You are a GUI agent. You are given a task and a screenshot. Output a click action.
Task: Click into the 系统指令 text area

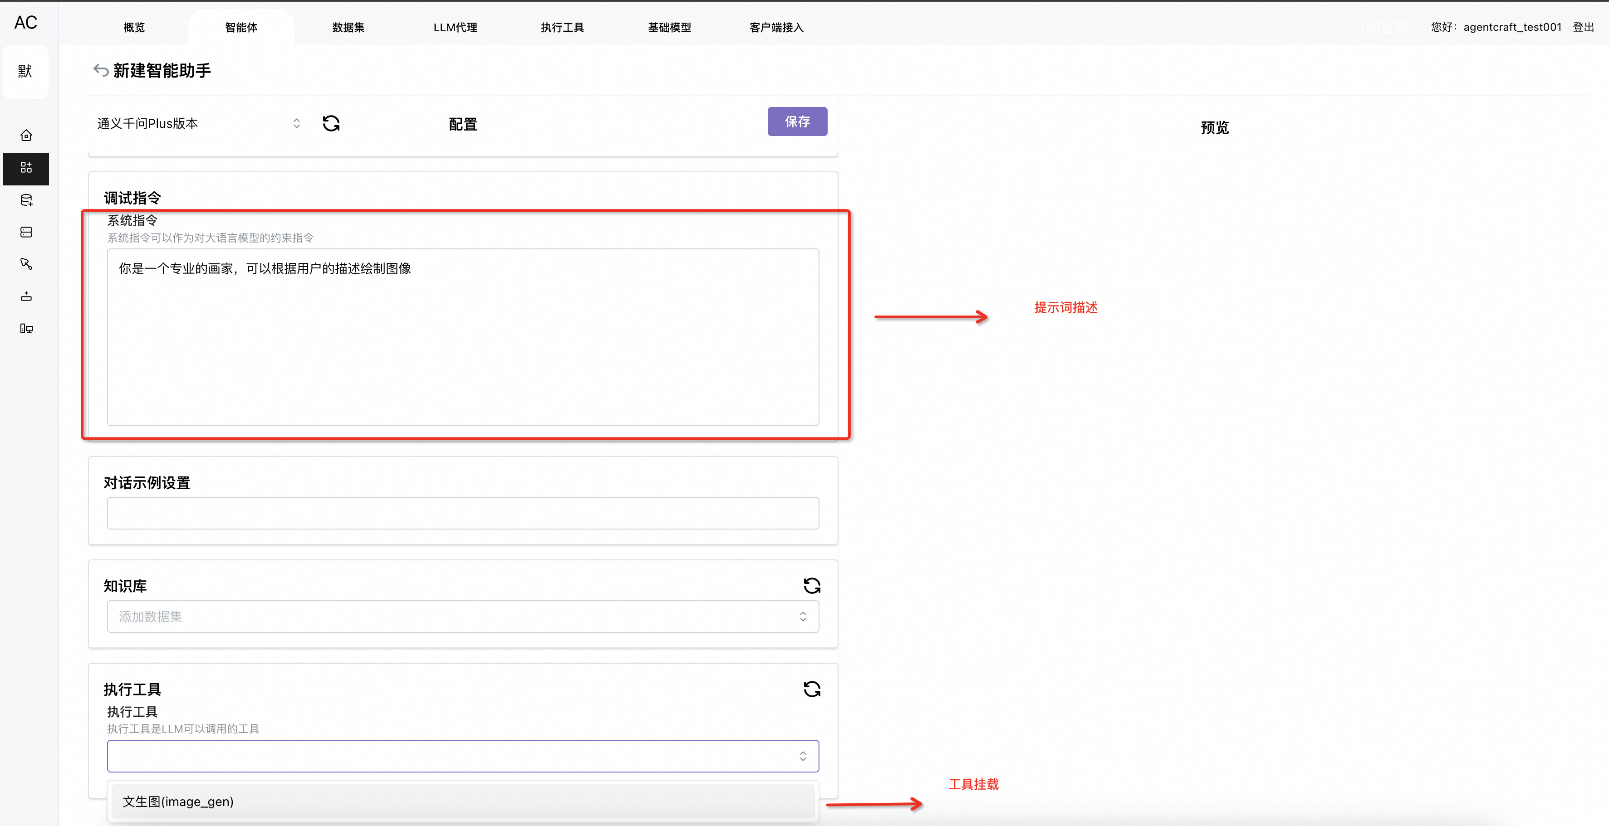tap(462, 337)
